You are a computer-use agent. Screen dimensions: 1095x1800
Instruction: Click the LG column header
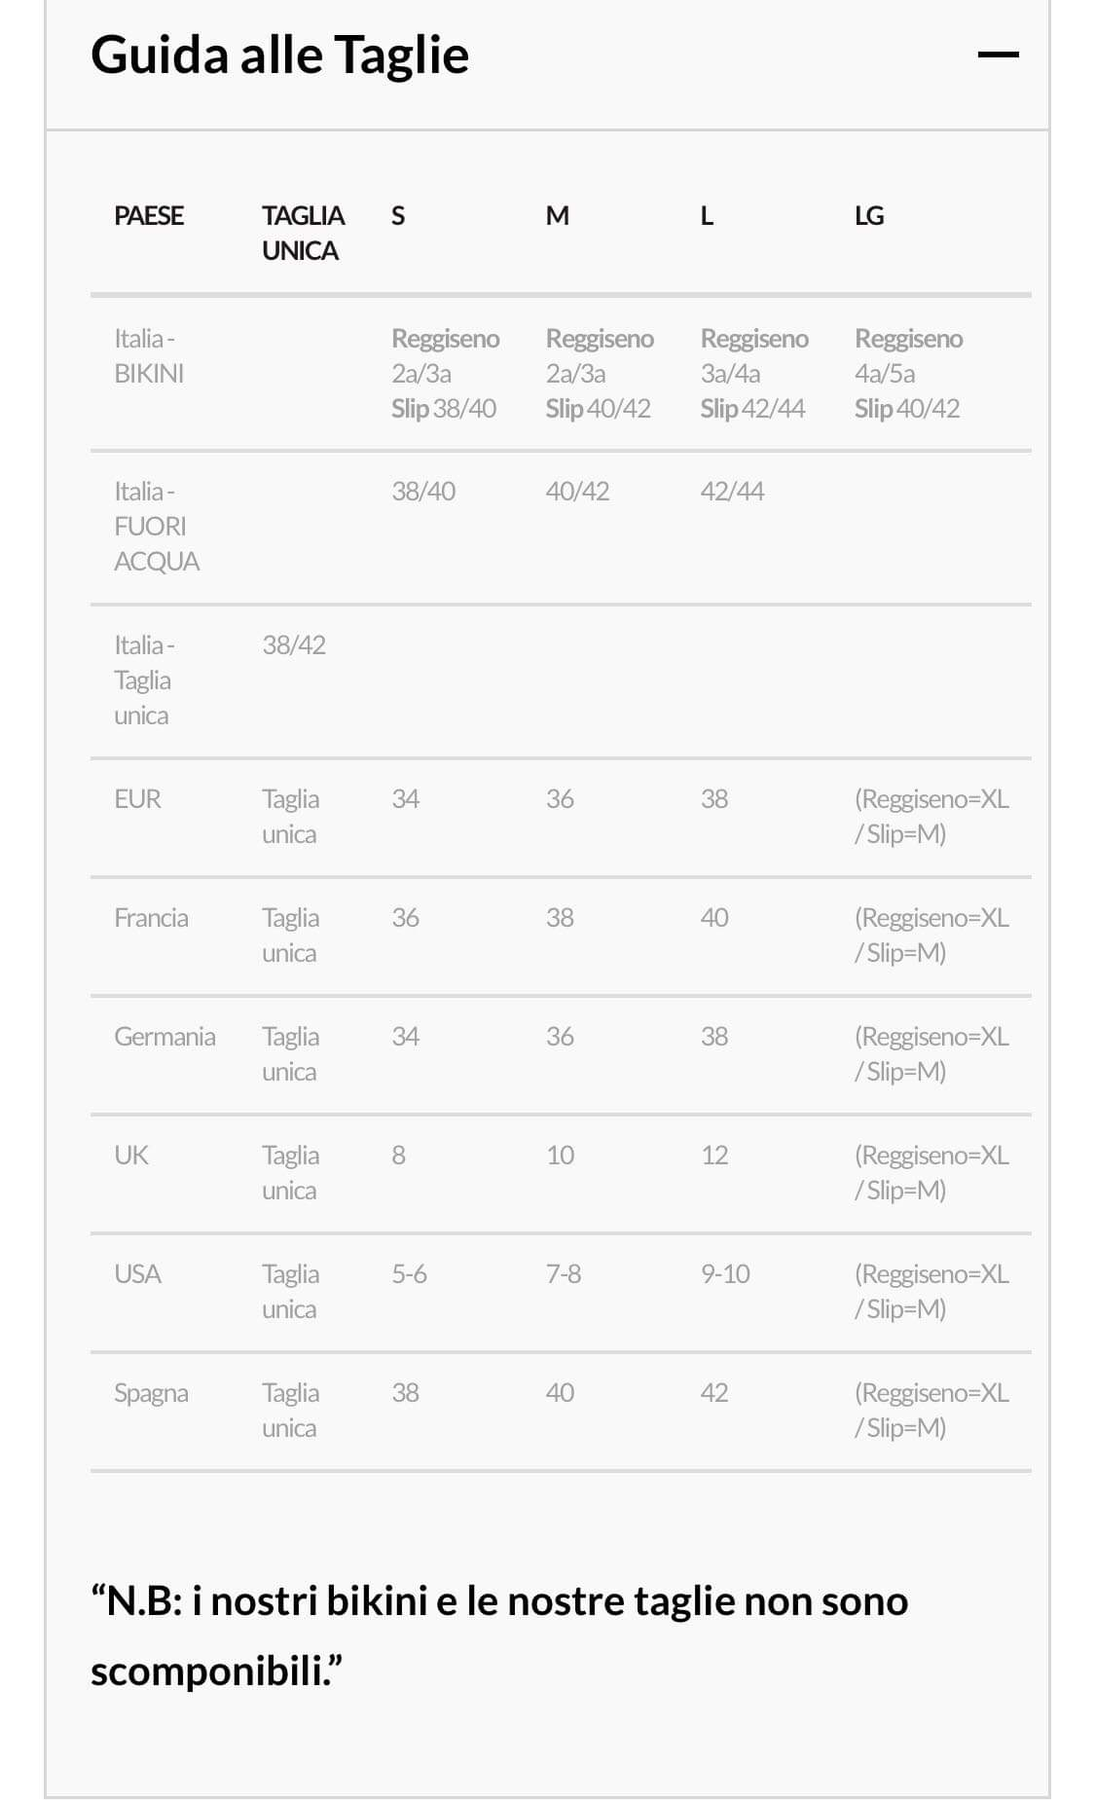pos(869,216)
